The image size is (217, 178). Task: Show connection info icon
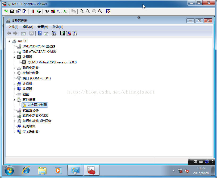(24, 11)
